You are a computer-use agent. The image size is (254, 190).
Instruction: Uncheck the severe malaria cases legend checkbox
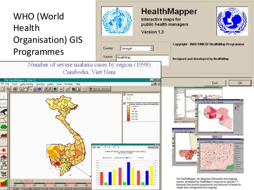click(x=125, y=103)
